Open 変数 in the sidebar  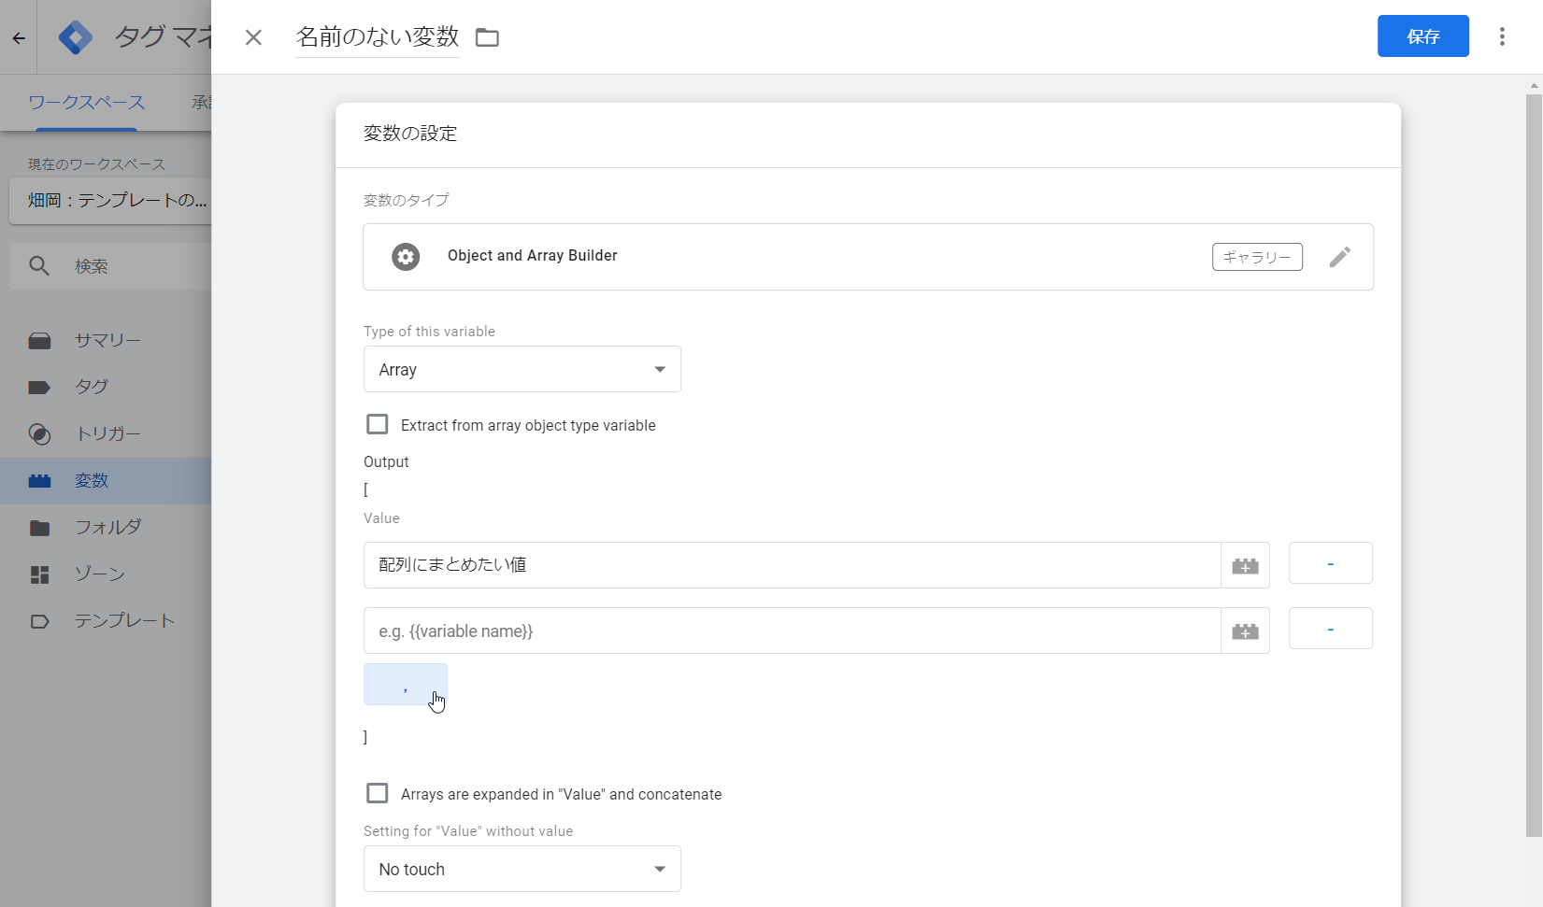click(x=106, y=481)
